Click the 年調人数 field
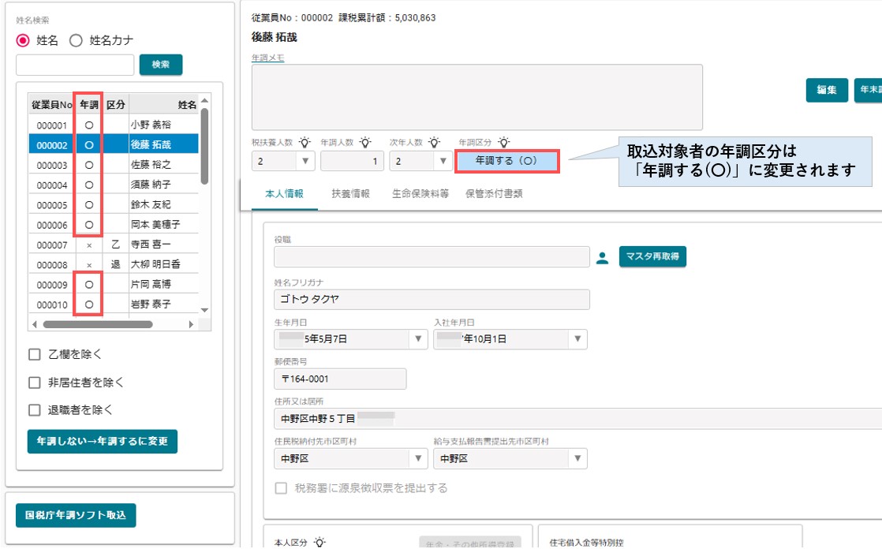The image size is (882, 549). point(352,161)
